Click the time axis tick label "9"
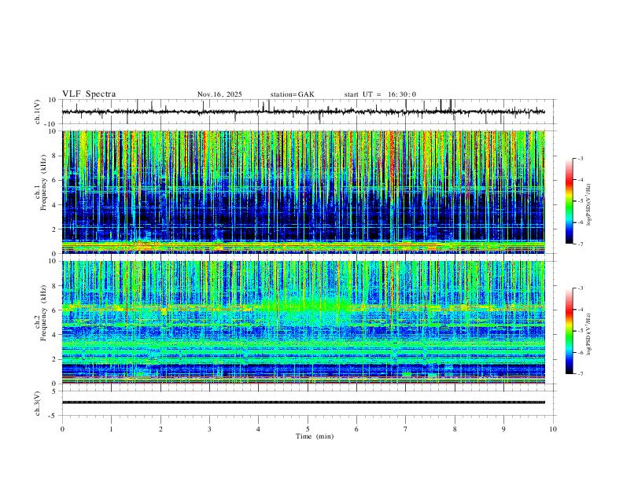The height and width of the screenshot is (481, 623). tap(503, 429)
